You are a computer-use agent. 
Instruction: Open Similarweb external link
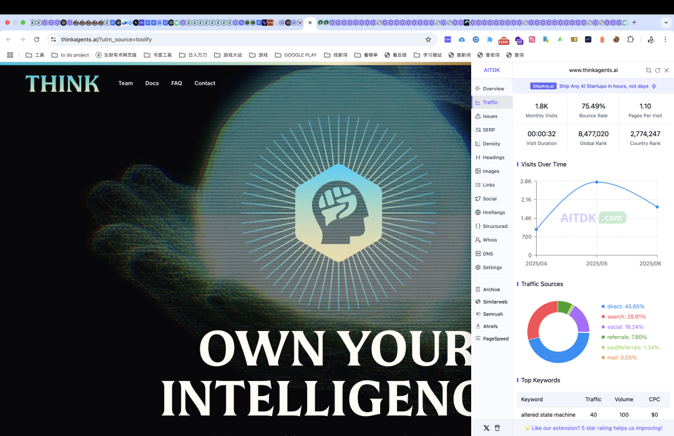coord(491,302)
